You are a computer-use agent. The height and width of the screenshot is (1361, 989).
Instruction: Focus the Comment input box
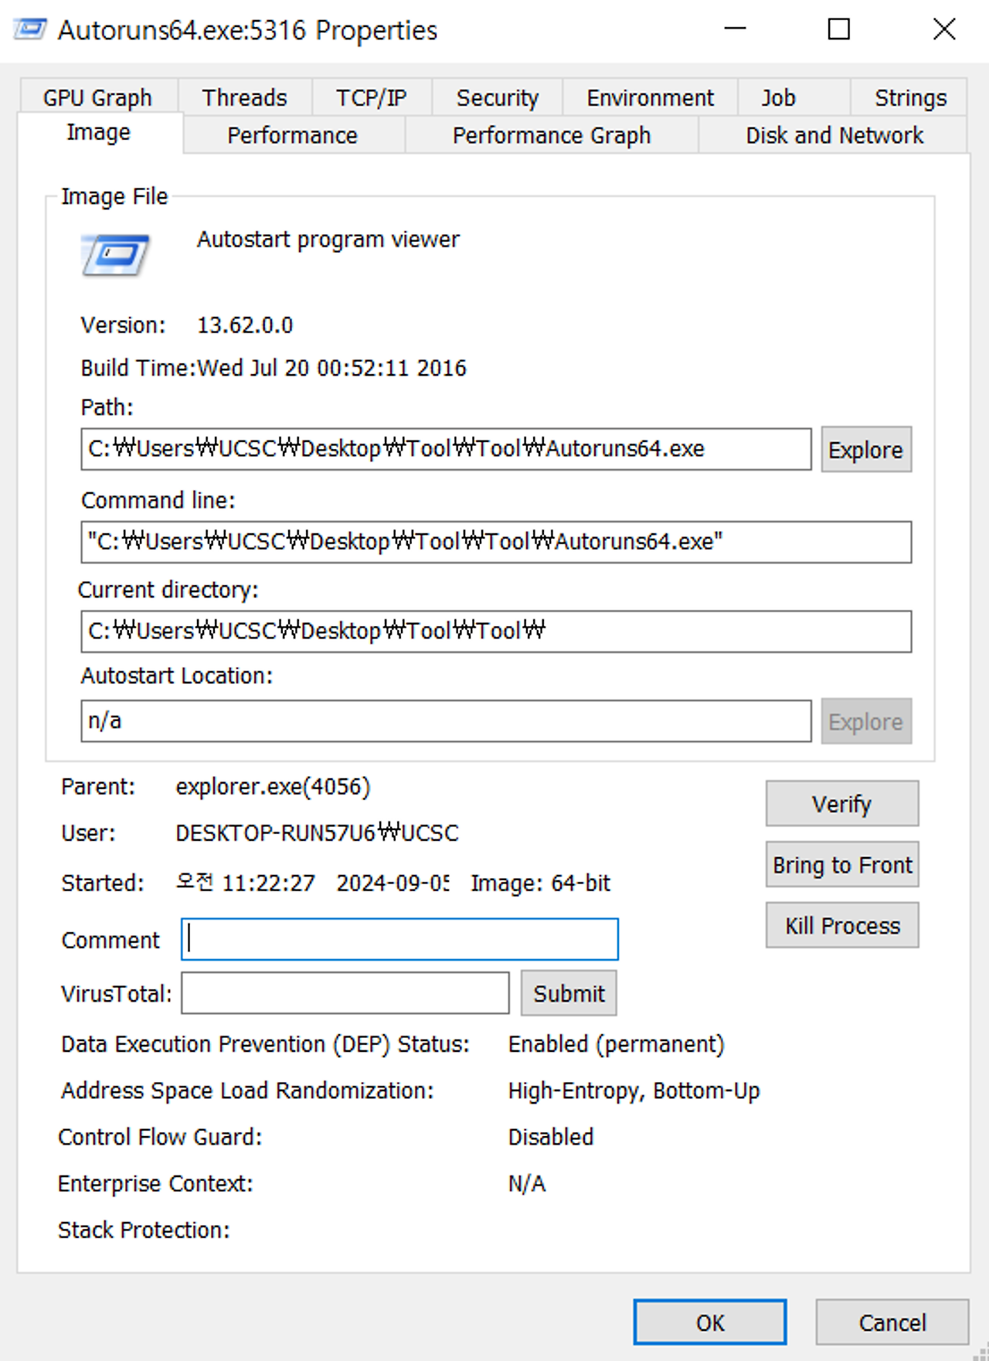tap(399, 939)
